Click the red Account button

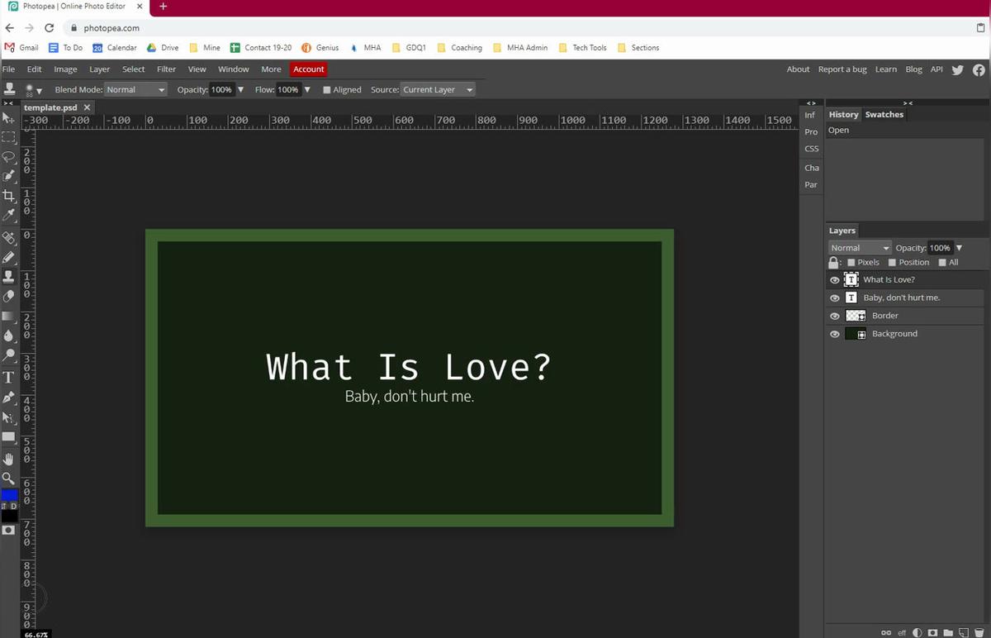[309, 69]
